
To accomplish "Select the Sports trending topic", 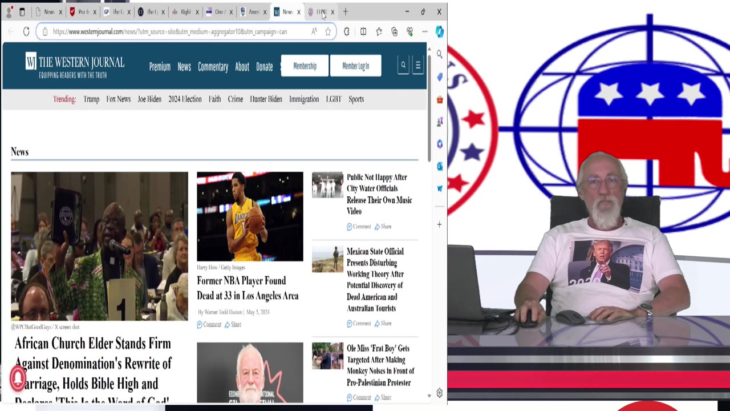I will point(356,99).
